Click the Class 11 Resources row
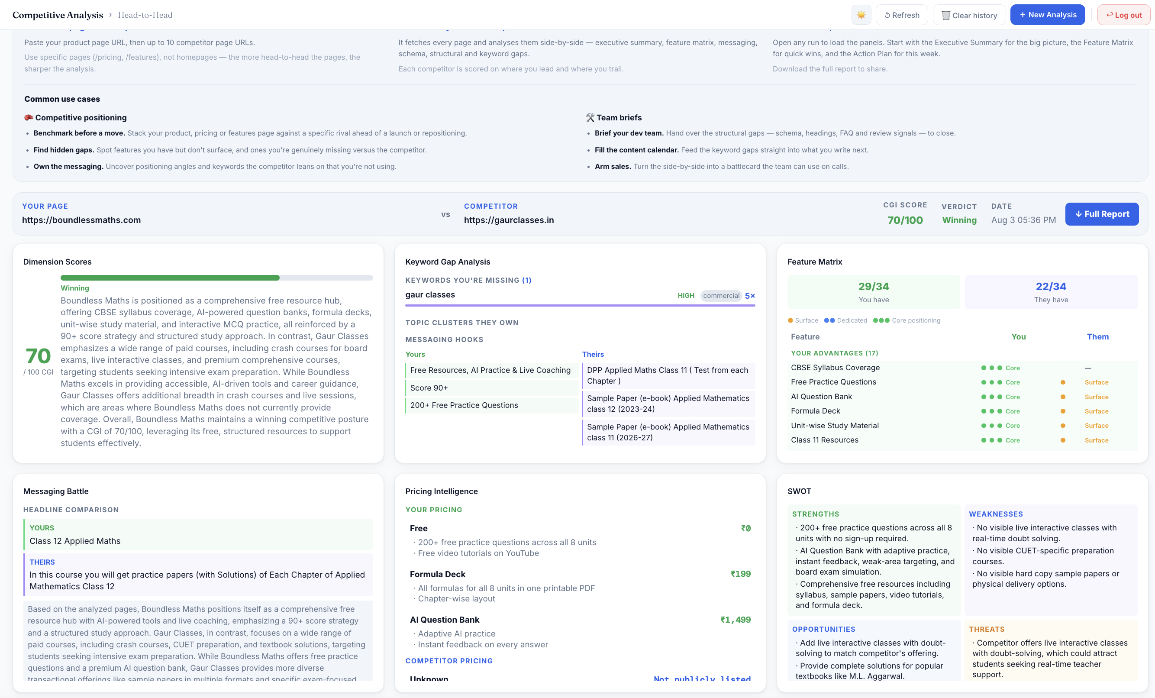 (962, 440)
